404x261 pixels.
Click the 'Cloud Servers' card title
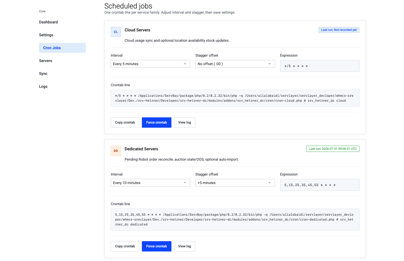137,30
